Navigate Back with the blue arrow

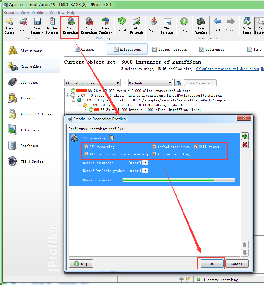coord(218,25)
